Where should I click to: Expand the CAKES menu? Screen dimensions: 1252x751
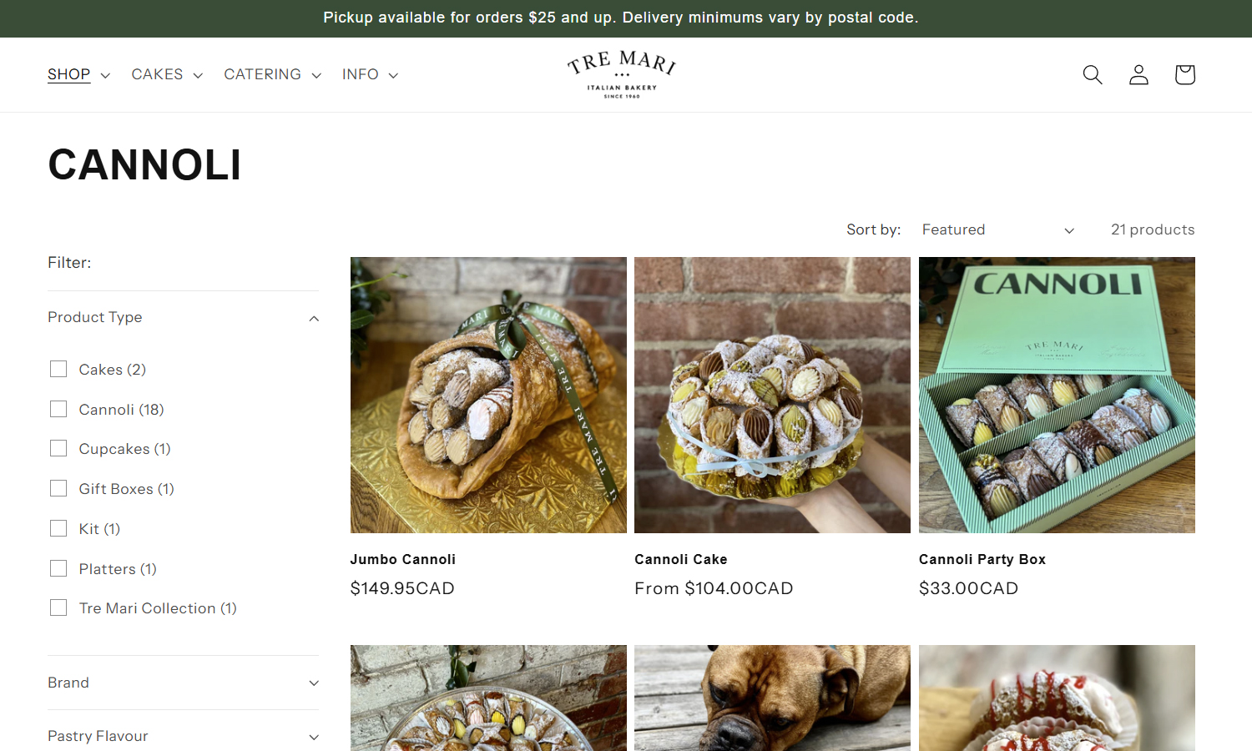click(x=167, y=75)
